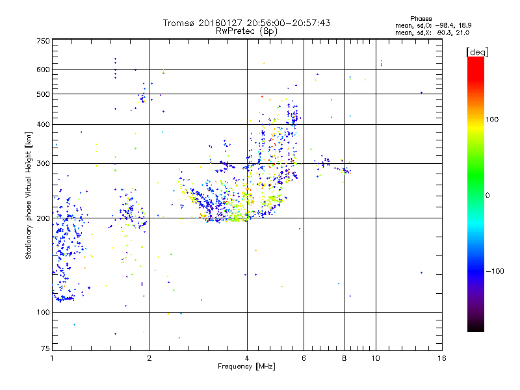
Task: Click the y-axis tick label '300'
Action: coord(43,163)
